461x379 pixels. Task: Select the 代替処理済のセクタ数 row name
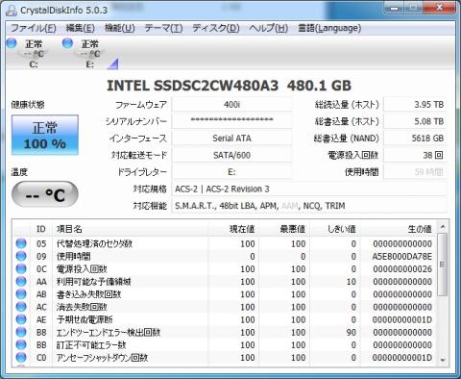tap(94, 243)
